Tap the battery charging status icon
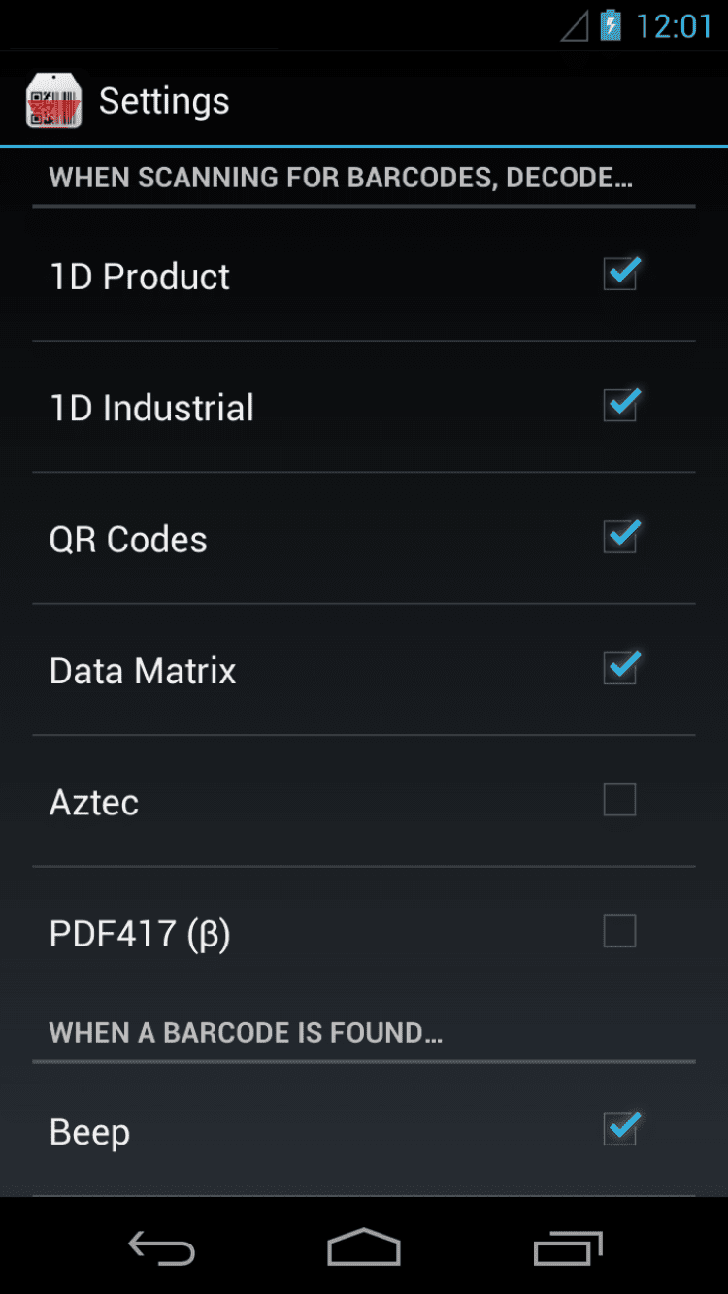This screenshot has width=728, height=1294. tap(611, 25)
